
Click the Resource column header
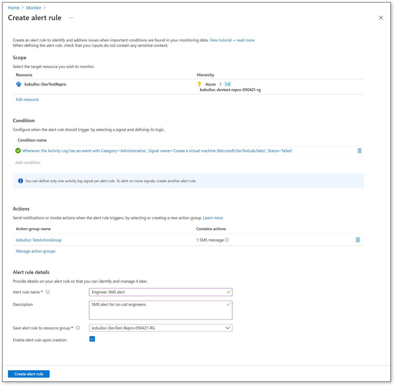(24, 75)
